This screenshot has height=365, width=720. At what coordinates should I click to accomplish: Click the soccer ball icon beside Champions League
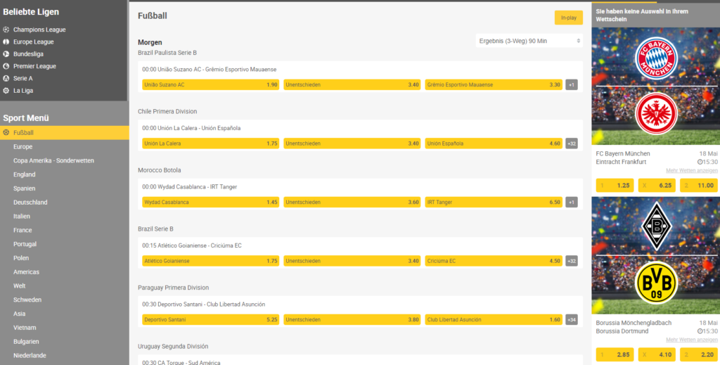pyautogui.click(x=6, y=30)
